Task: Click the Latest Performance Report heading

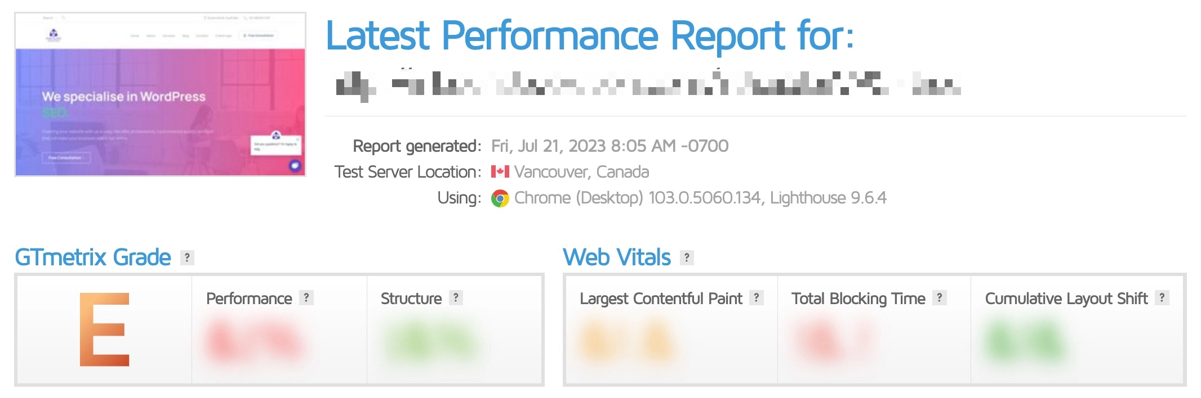Action: [590, 37]
